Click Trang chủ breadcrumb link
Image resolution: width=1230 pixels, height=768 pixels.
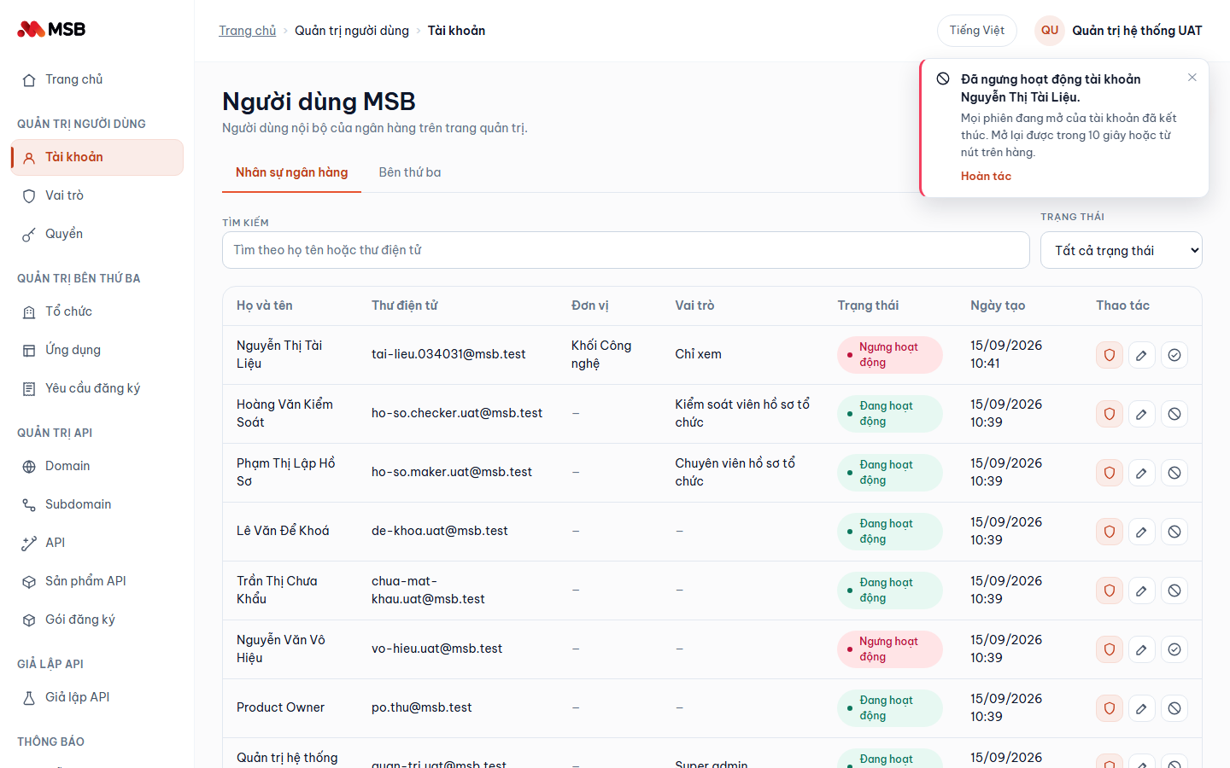pyautogui.click(x=247, y=31)
